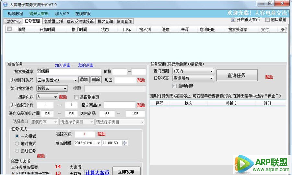292x175 pixels.
Task: Enable the 窗口最前 checkbox
Action: 267,20
